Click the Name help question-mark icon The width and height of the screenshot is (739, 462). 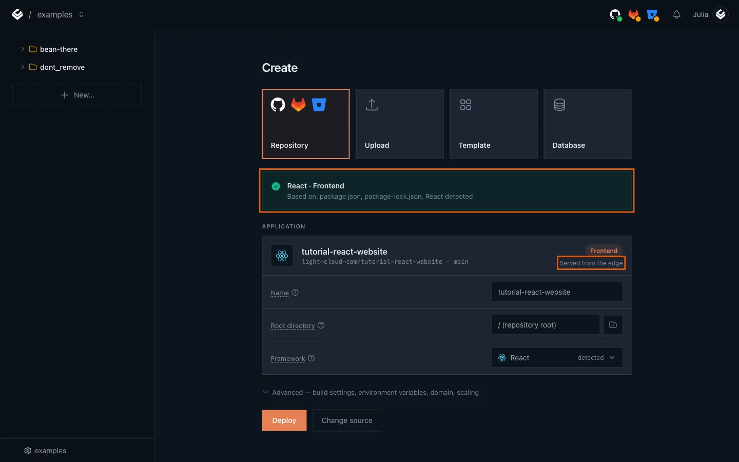pos(295,293)
